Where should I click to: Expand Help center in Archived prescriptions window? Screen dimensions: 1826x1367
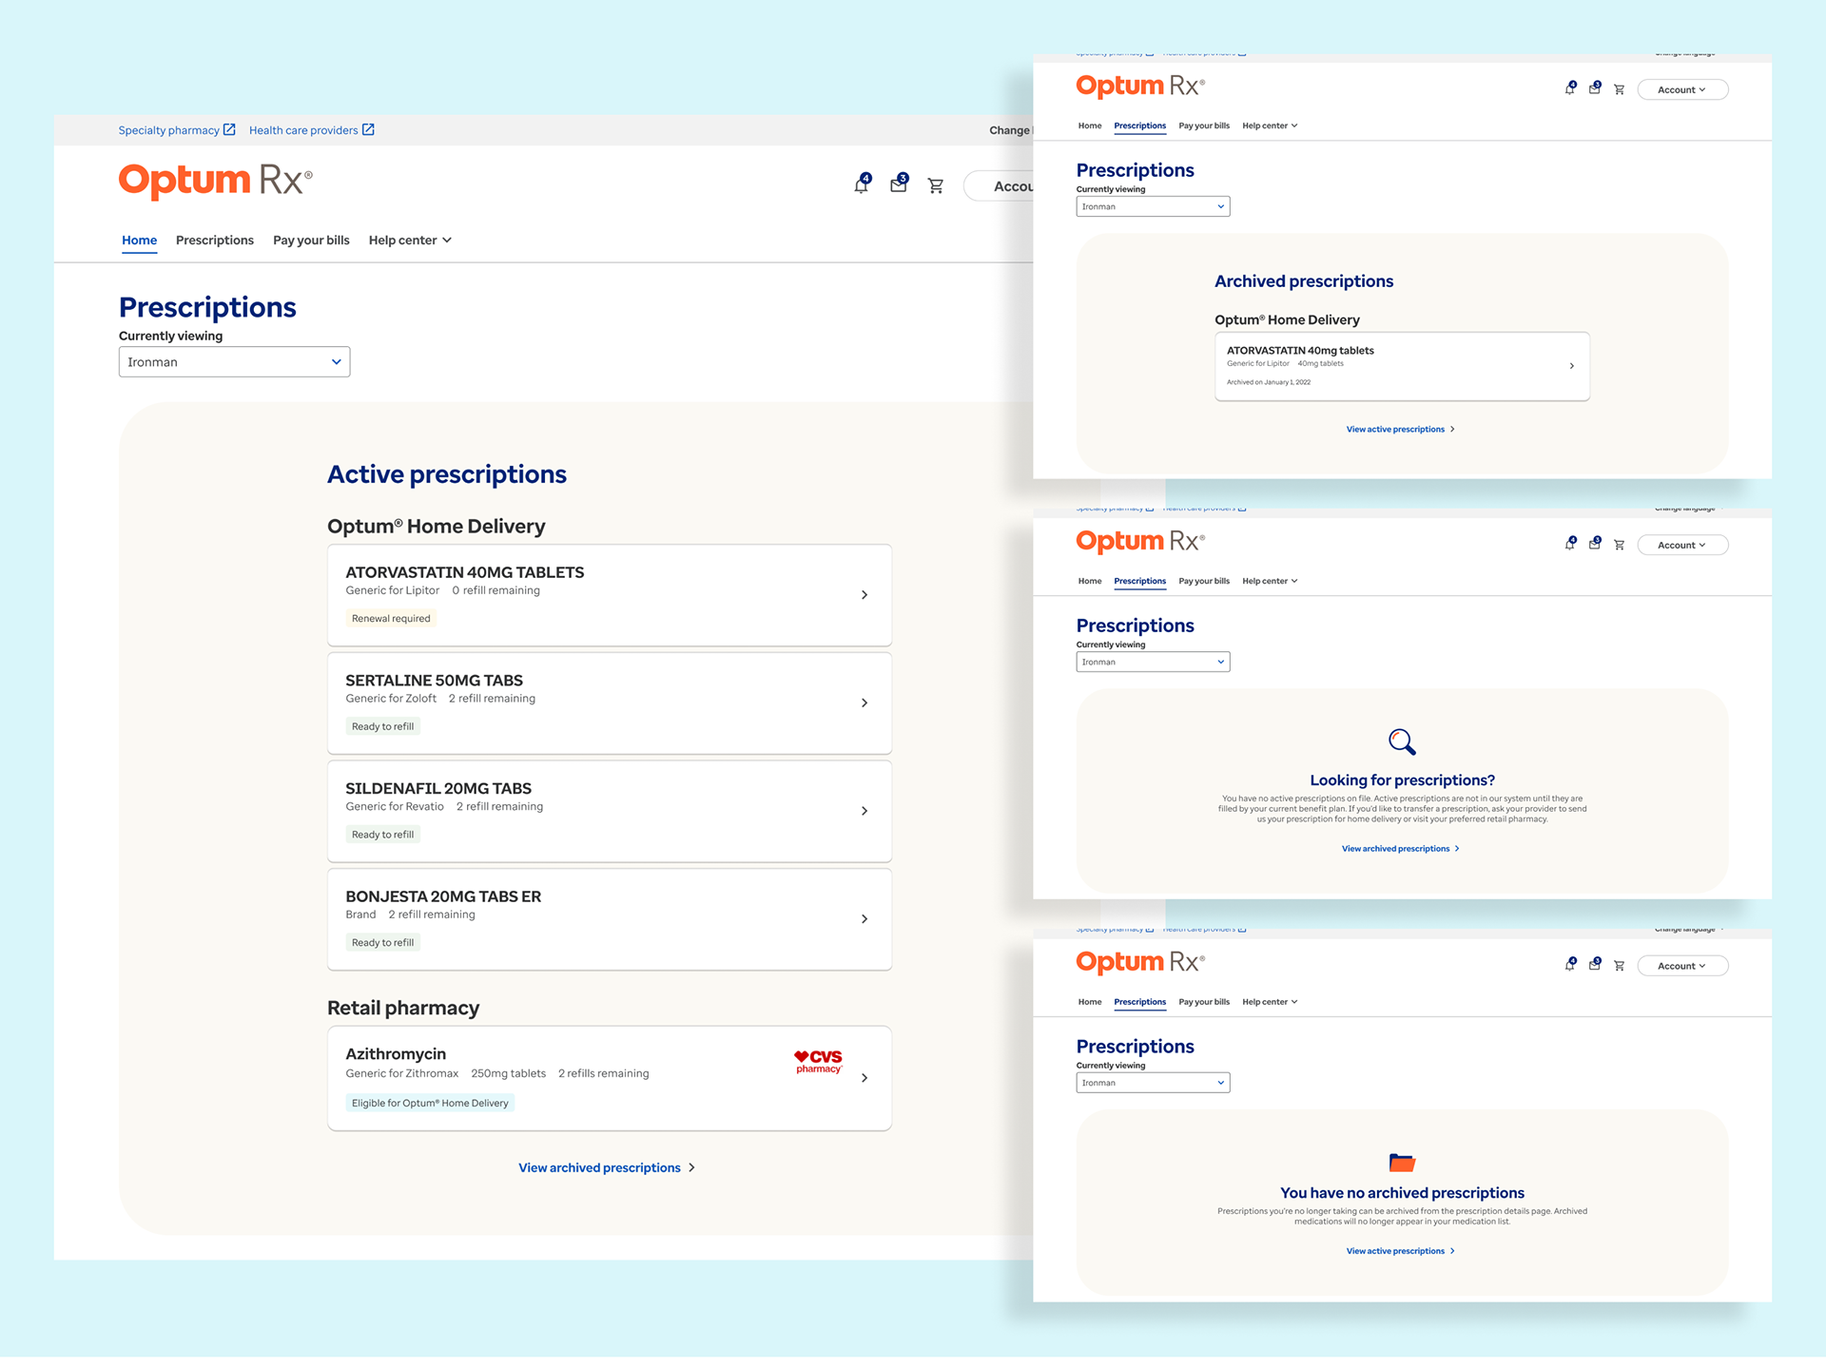tap(1270, 125)
